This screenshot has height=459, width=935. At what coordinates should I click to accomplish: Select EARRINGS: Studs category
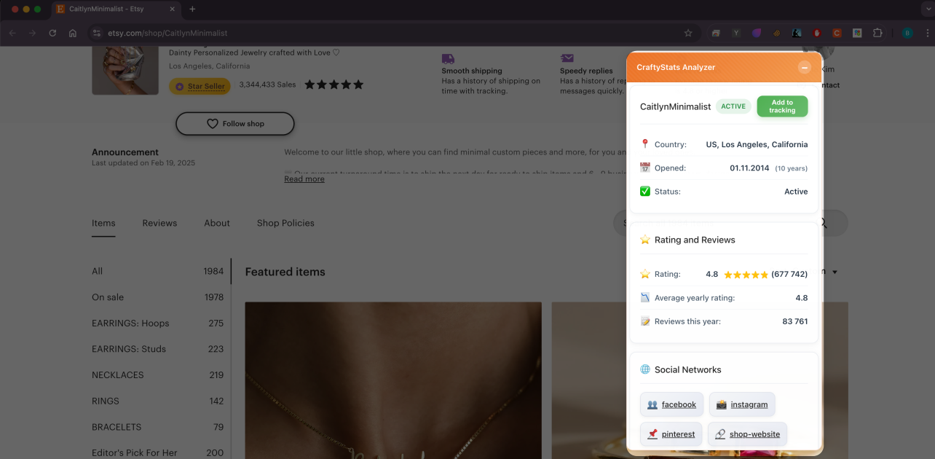tap(158, 349)
